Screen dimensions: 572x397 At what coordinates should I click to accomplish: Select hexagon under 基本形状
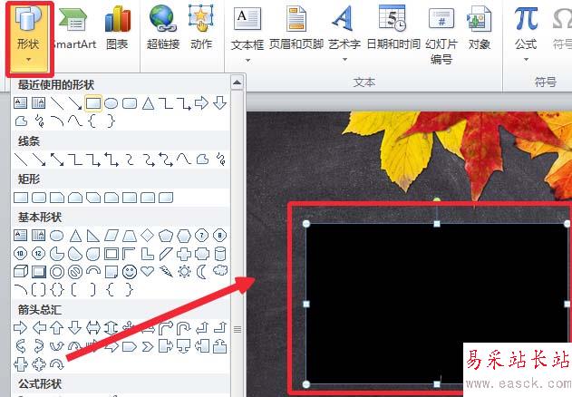[x=184, y=236]
